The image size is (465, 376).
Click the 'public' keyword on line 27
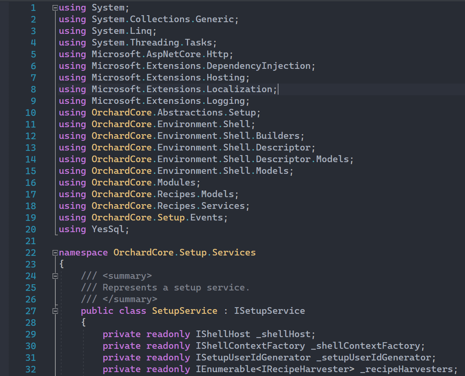tap(97, 311)
